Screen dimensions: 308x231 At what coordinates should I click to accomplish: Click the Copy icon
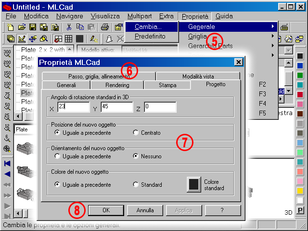(x=80, y=27)
